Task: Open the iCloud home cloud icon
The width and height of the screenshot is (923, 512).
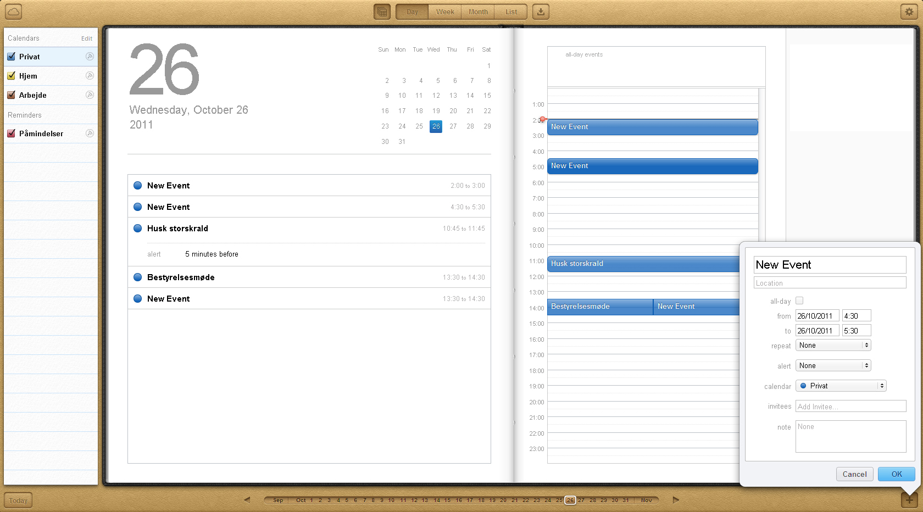Action: [x=13, y=12]
